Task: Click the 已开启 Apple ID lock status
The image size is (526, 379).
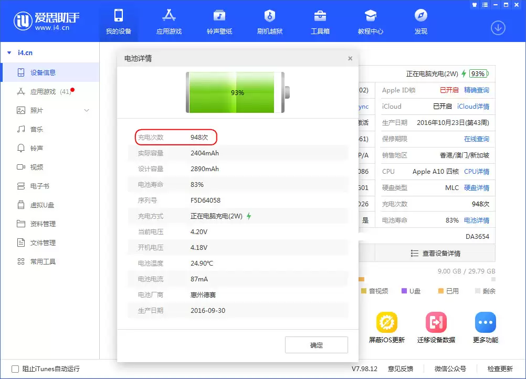Action: (x=449, y=90)
